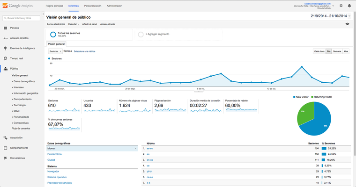
Task: Open Ciudad link
Action: pyautogui.click(x=51, y=160)
